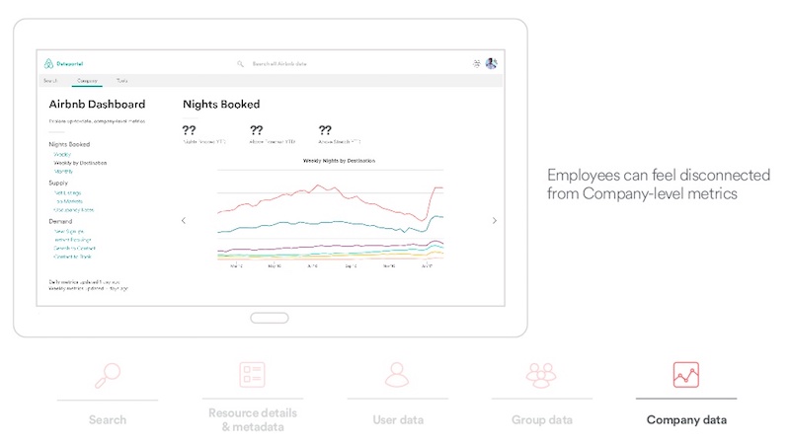Screen dimensions: 790x444
Task: Open the settings icon beside avatar
Action: pos(477,63)
